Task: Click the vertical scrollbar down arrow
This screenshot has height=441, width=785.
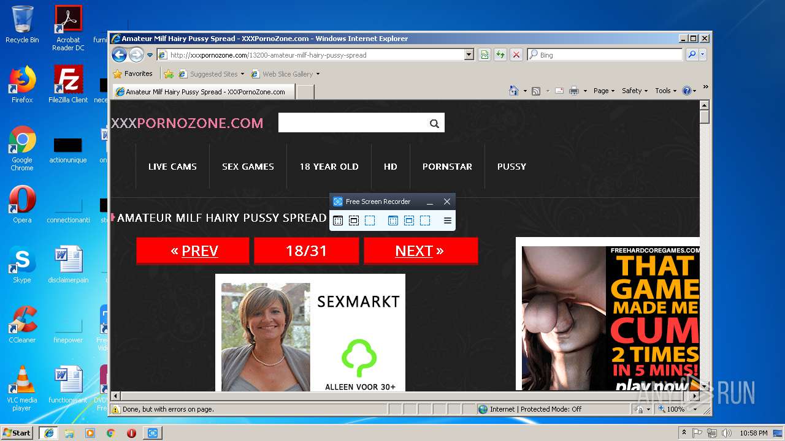Action: [704, 386]
